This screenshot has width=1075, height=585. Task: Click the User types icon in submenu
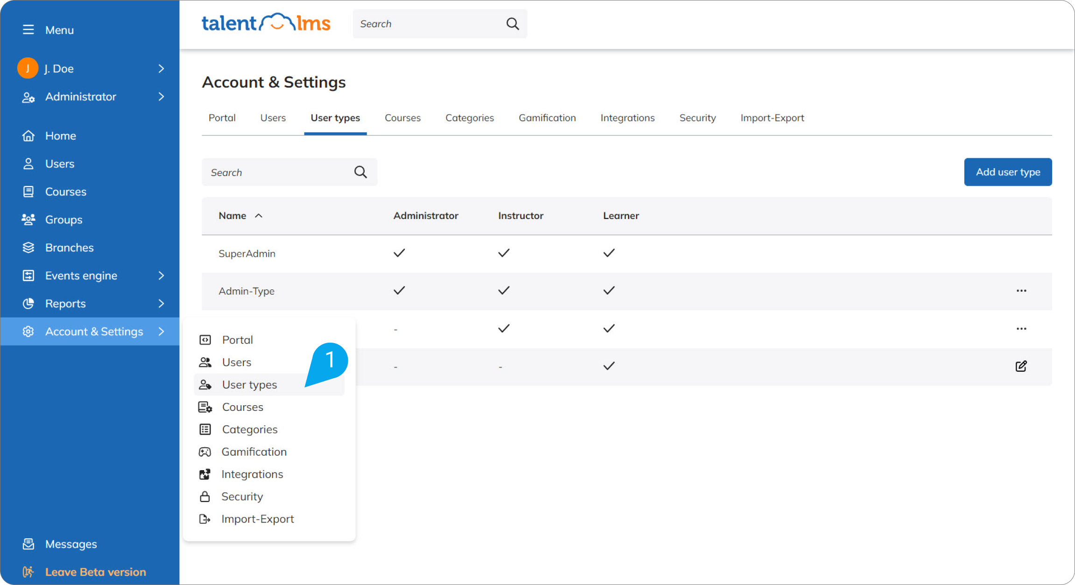coord(205,385)
